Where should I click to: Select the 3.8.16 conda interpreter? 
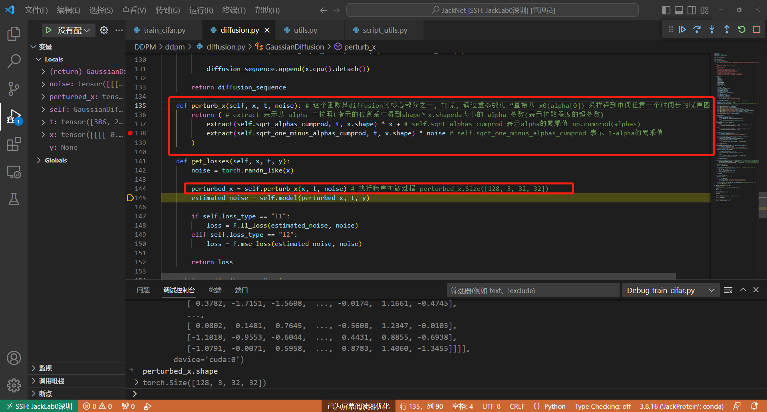pos(682,406)
